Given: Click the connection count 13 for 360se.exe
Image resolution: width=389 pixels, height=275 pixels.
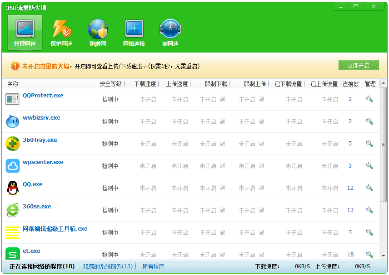Looking at the screenshot, I should point(350,210).
